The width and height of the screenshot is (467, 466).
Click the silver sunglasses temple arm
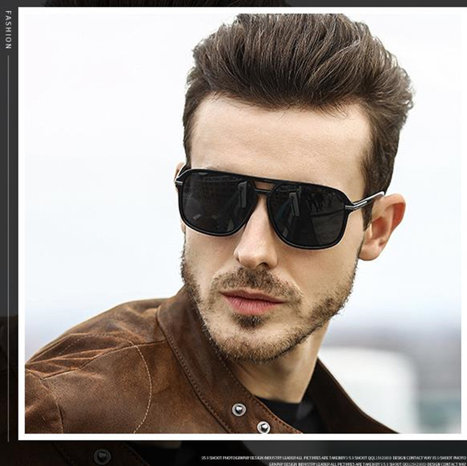(363, 200)
